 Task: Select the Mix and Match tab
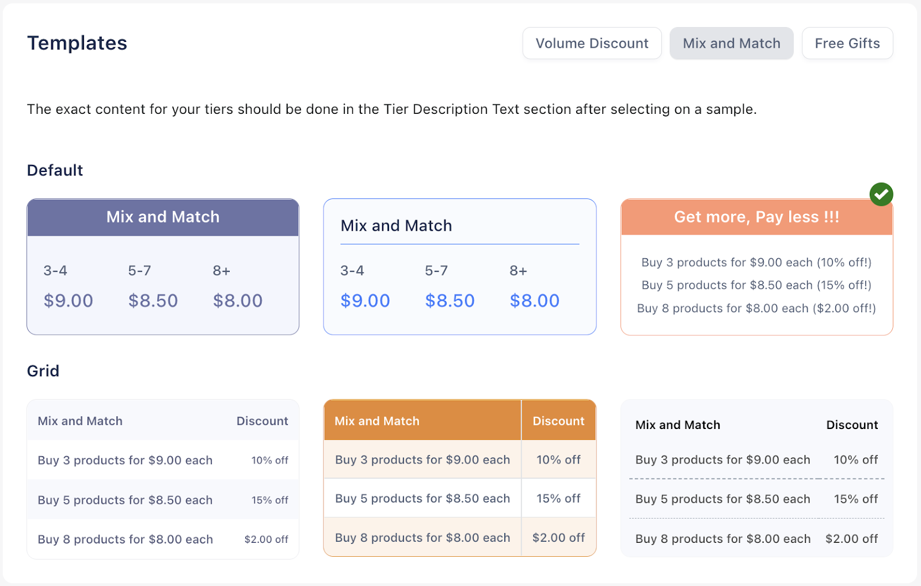click(x=731, y=43)
